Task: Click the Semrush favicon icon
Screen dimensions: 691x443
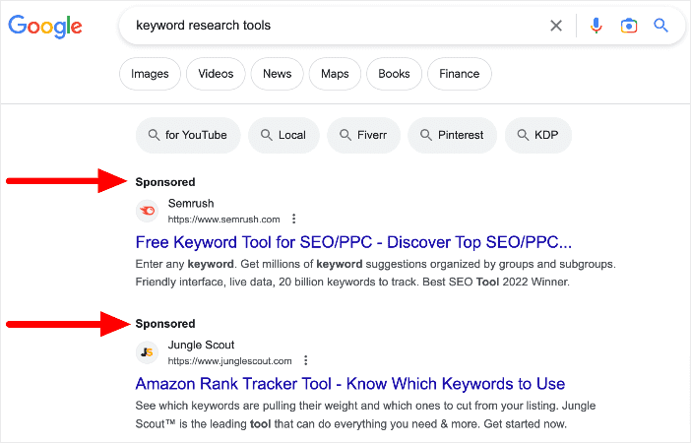Action: tap(148, 211)
